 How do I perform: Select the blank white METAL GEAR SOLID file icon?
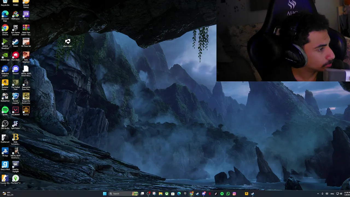coord(26,71)
